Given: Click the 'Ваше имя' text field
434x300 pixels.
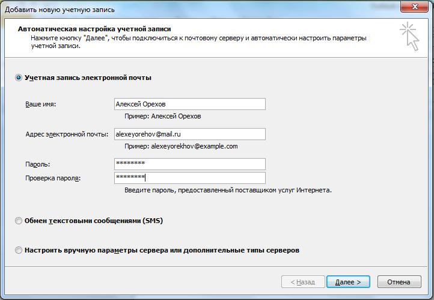Looking at the screenshot, I should pyautogui.click(x=189, y=104).
